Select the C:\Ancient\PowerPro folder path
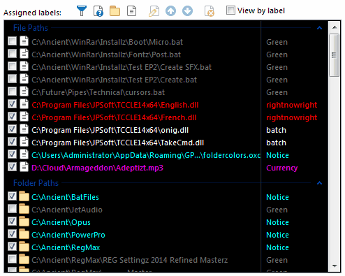 pos(68,235)
